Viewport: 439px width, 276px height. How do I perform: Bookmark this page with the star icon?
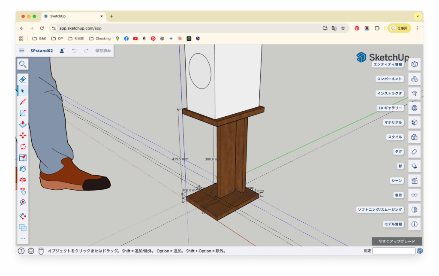tap(343, 28)
